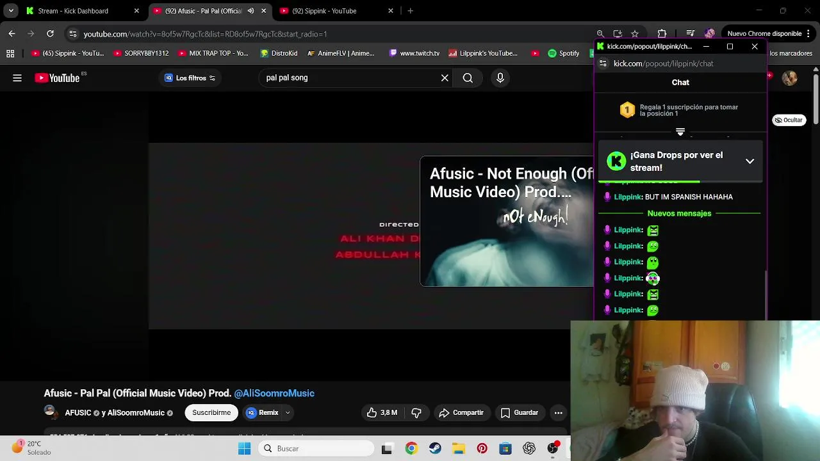Jump to Nuevos mensajes in Kick chat
The image size is (820, 461).
pyautogui.click(x=679, y=213)
